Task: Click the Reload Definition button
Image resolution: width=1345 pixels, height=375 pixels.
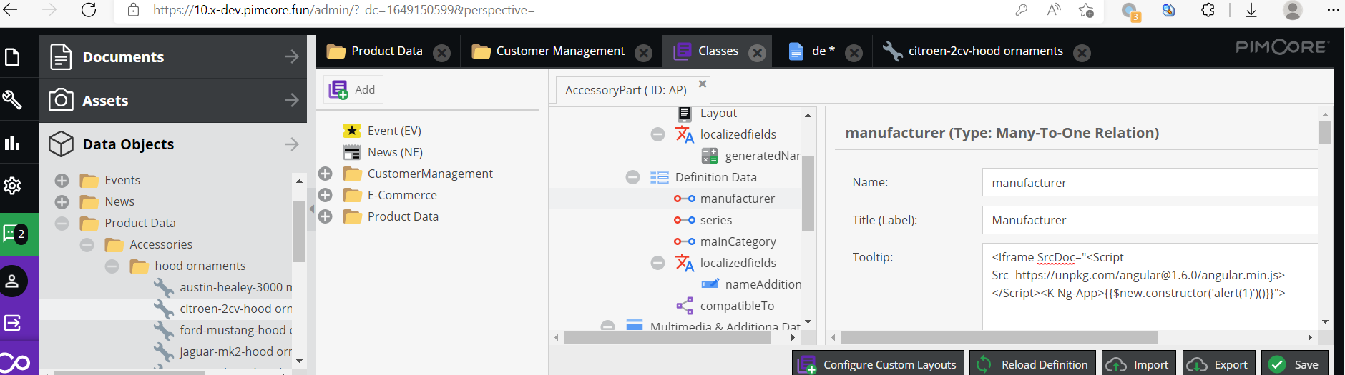Action: click(1032, 364)
